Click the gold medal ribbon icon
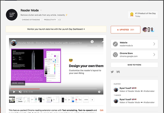Viewport: 164px width, 113px height. tap(132, 15)
